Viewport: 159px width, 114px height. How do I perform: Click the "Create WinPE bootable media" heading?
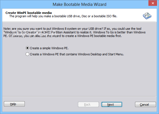click(x=29, y=13)
